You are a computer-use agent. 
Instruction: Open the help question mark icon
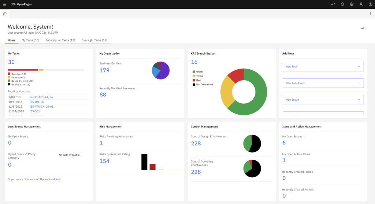tap(370, 4)
